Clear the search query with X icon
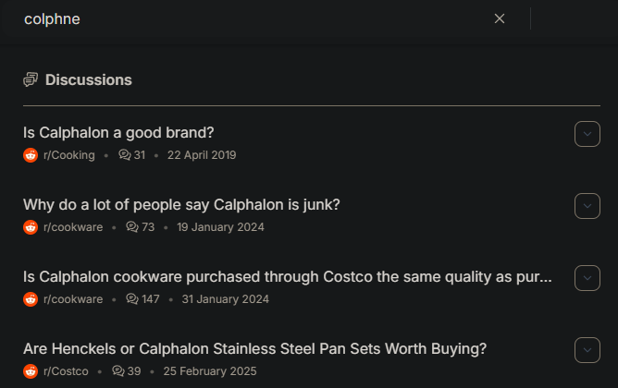This screenshot has height=388, width=618. pos(500,18)
